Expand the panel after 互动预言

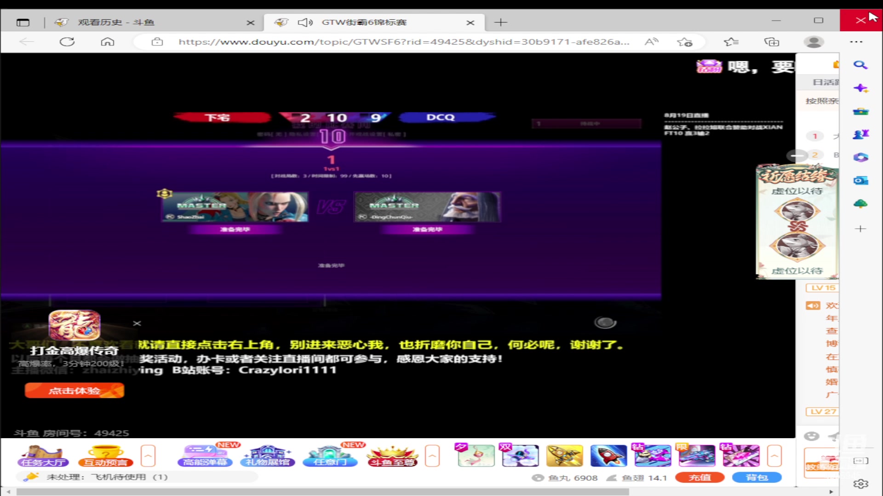coord(148,456)
